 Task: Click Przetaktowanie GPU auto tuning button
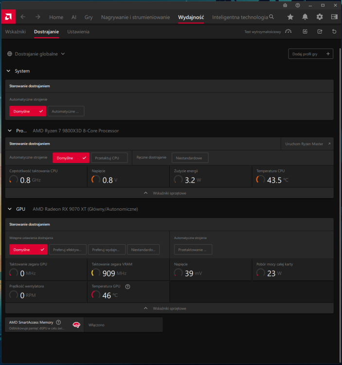[193, 250]
